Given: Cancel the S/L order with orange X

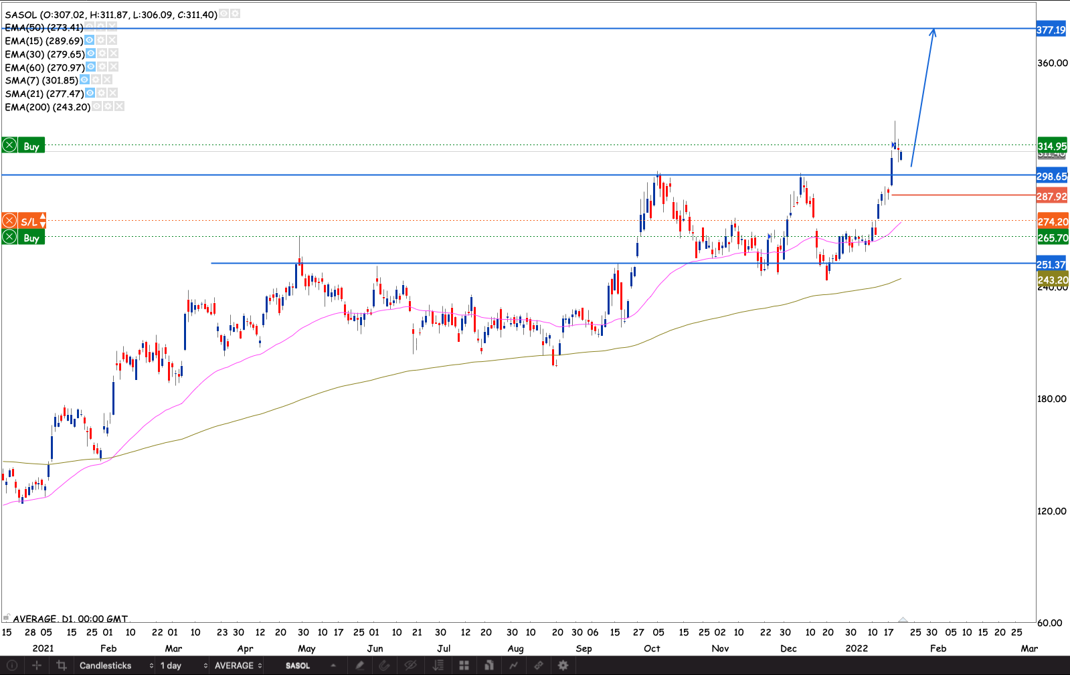Looking at the screenshot, I should [9, 221].
